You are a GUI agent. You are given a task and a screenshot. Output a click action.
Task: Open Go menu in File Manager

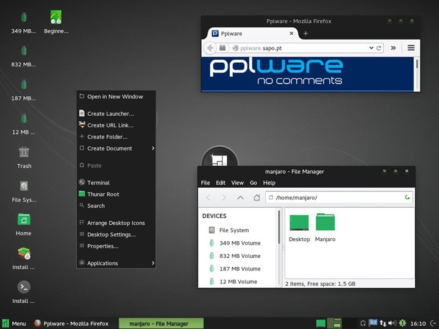pyautogui.click(x=254, y=183)
